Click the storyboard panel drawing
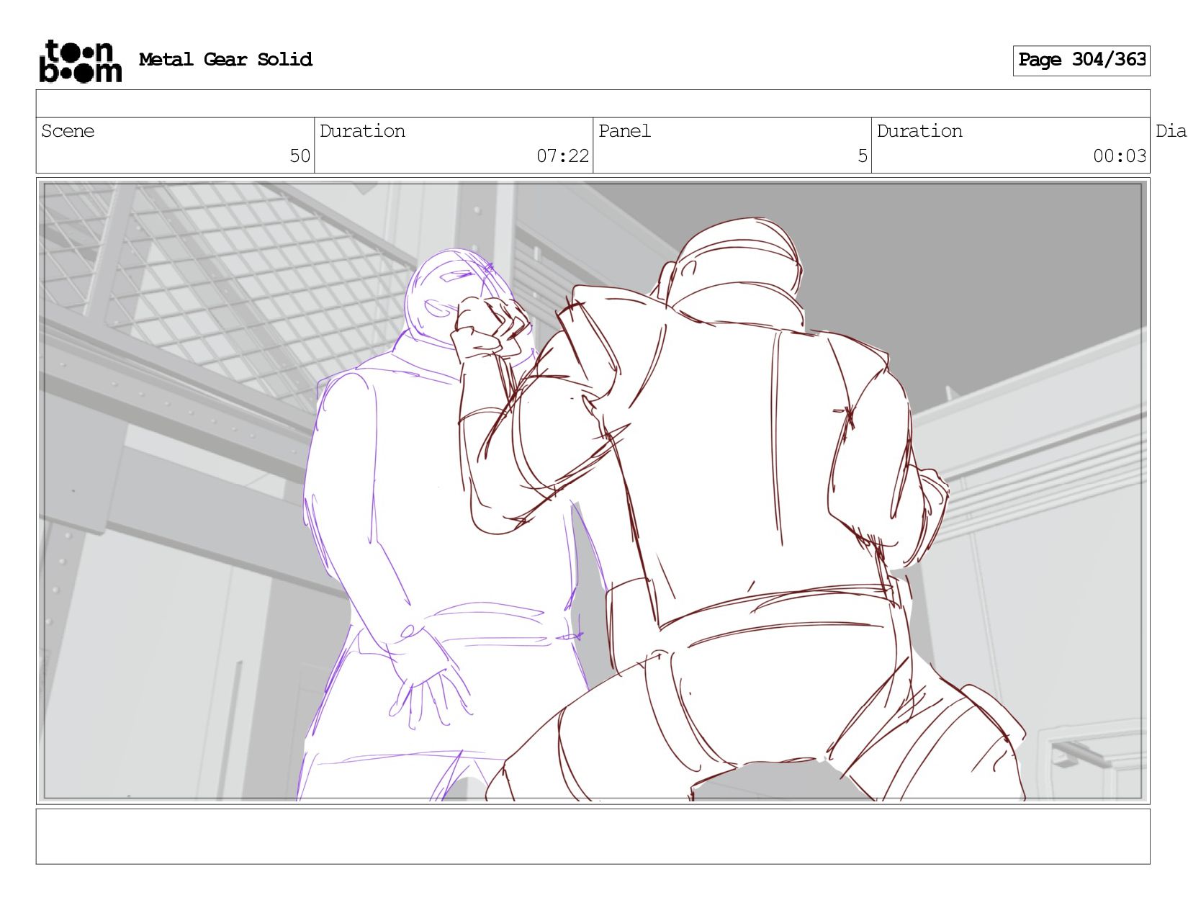This screenshot has height=918, width=1188. pos(593,491)
